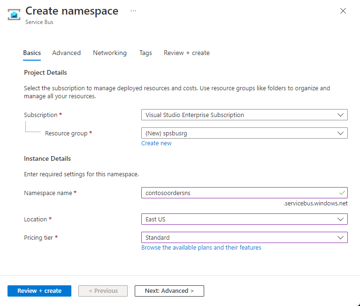Click the green validation checkmark icon
The width and height of the screenshot is (360, 306).
[341, 193]
